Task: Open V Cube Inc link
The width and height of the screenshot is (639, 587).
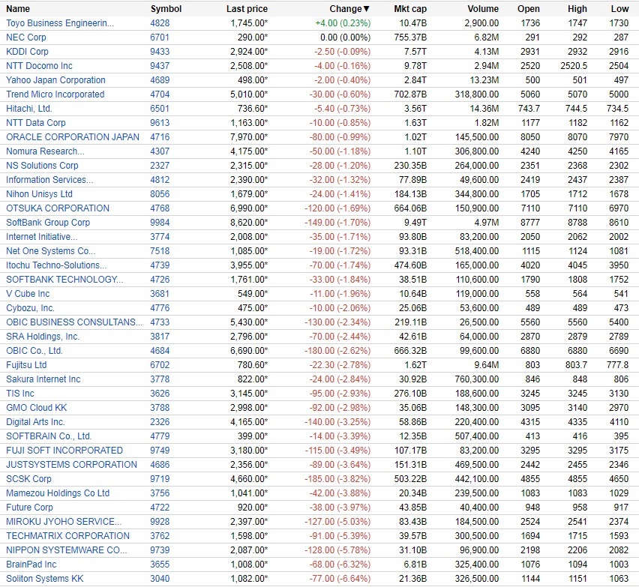Action: (x=28, y=294)
